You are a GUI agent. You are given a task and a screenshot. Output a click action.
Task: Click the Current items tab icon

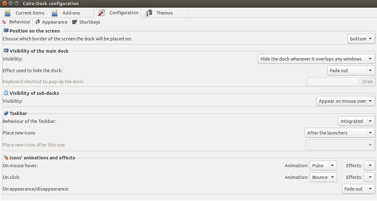tap(8, 13)
